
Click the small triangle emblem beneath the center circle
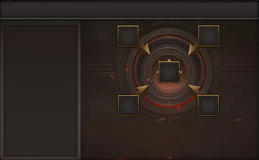(x=168, y=102)
